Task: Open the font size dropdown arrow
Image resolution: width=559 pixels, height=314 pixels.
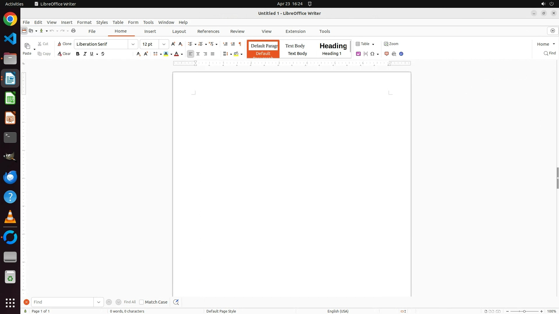Action: pos(164,44)
